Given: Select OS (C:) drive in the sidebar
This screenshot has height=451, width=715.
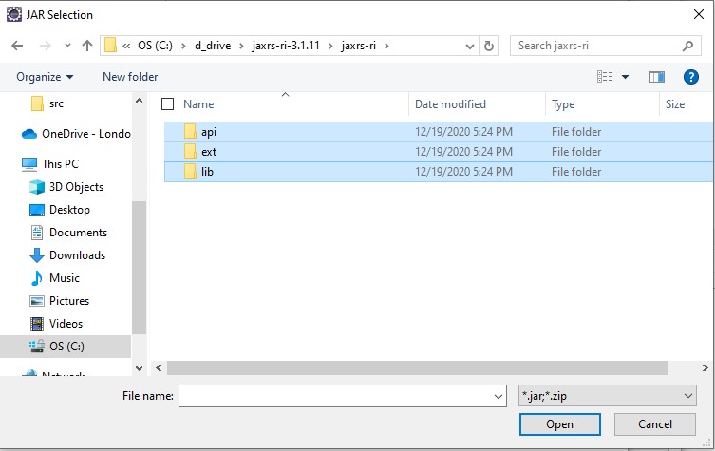Looking at the screenshot, I should coord(66,347).
